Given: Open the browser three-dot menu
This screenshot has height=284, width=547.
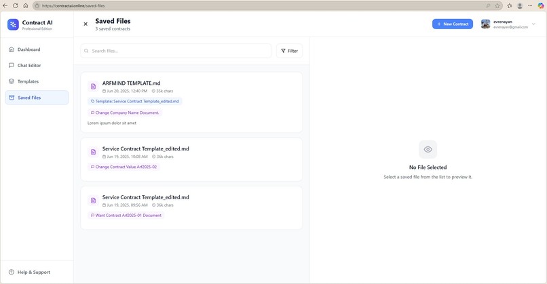Looking at the screenshot, I should point(530,5).
